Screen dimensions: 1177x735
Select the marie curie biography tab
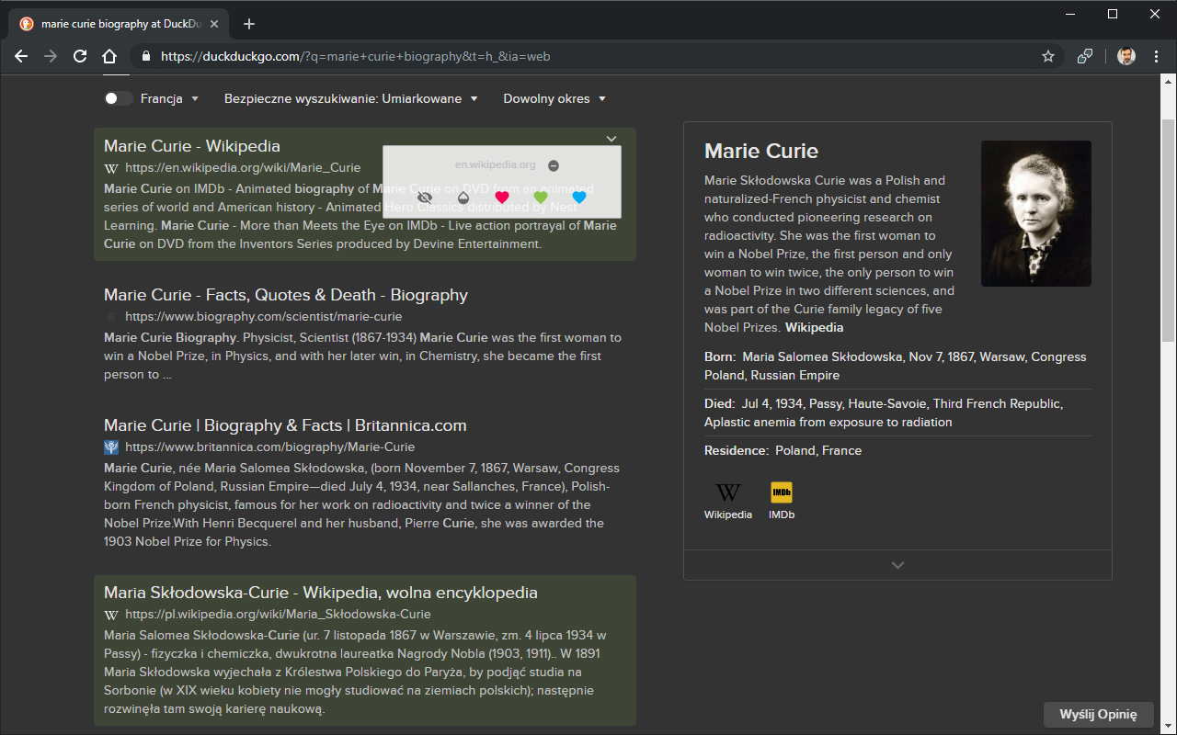[120, 24]
